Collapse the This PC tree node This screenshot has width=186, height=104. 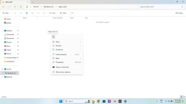click(x=2, y=69)
